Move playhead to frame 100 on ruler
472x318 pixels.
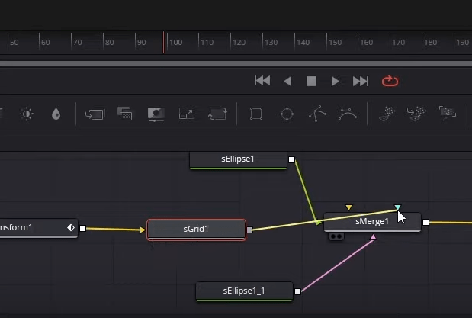176,43
